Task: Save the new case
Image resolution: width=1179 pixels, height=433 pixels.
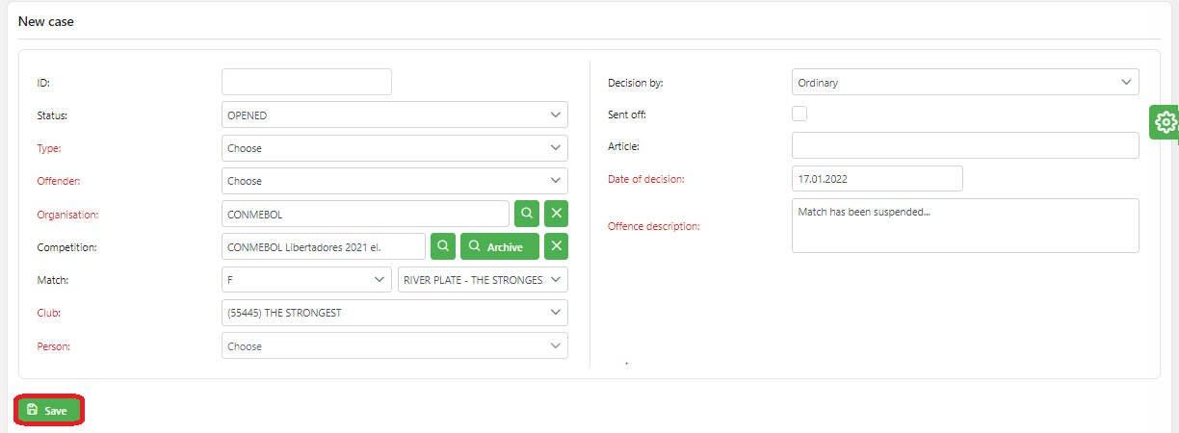Action: 48,410
